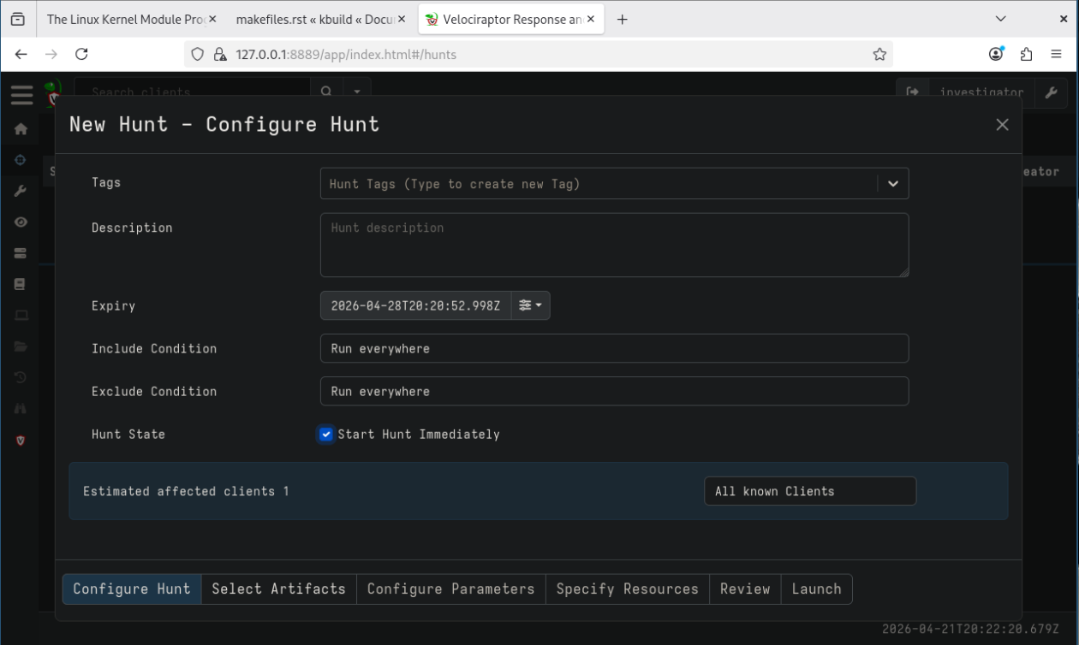The width and height of the screenshot is (1079, 645).
Task: Bookmark this page with star icon
Action: point(879,54)
